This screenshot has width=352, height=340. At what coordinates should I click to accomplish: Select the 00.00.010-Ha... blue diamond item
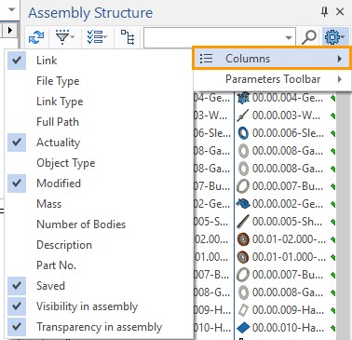[243, 327]
